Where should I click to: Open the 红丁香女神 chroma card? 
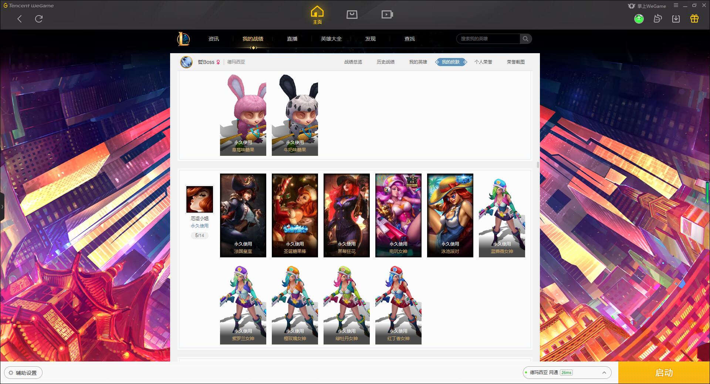(x=398, y=303)
